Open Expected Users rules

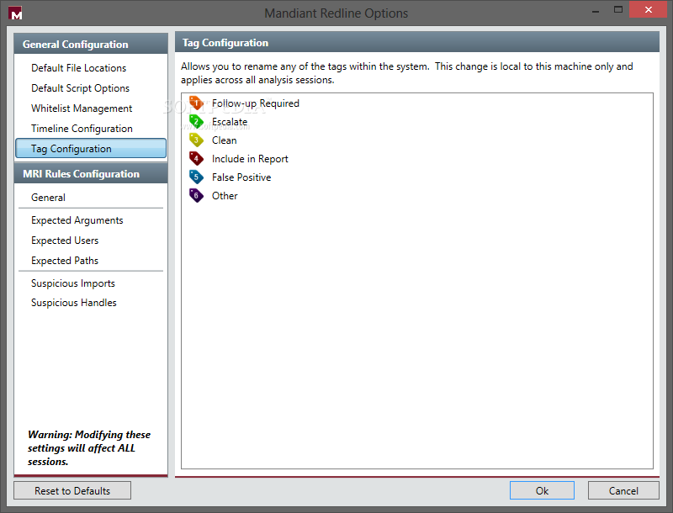tap(65, 241)
